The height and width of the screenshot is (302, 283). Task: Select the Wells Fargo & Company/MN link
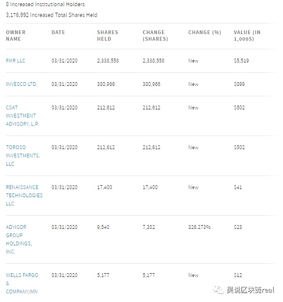(x=22, y=283)
